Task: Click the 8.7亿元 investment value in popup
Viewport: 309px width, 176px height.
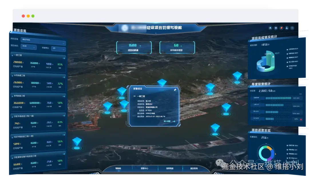Action: coord(148,111)
